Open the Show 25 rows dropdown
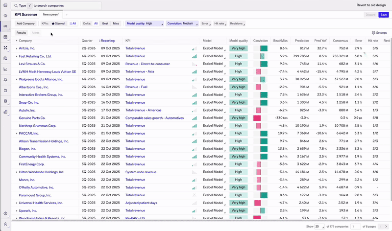392x231 pixels. (x=319, y=227)
